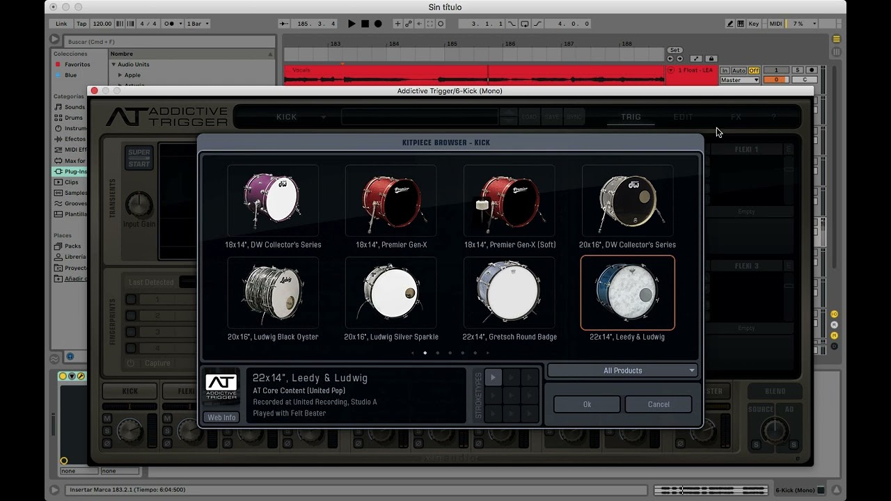Toggle the loop switch icon
The height and width of the screenshot is (501, 891).
525,24
